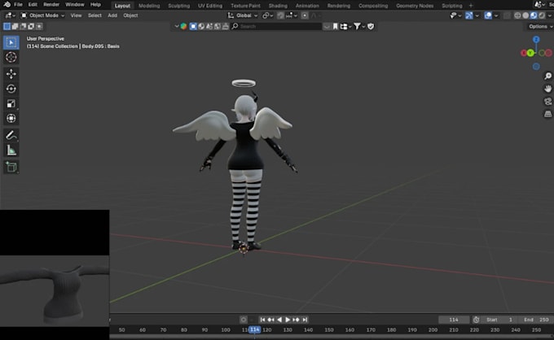Viewport: 554px width, 340px height.
Task: Open the Edit menu
Action: point(33,5)
